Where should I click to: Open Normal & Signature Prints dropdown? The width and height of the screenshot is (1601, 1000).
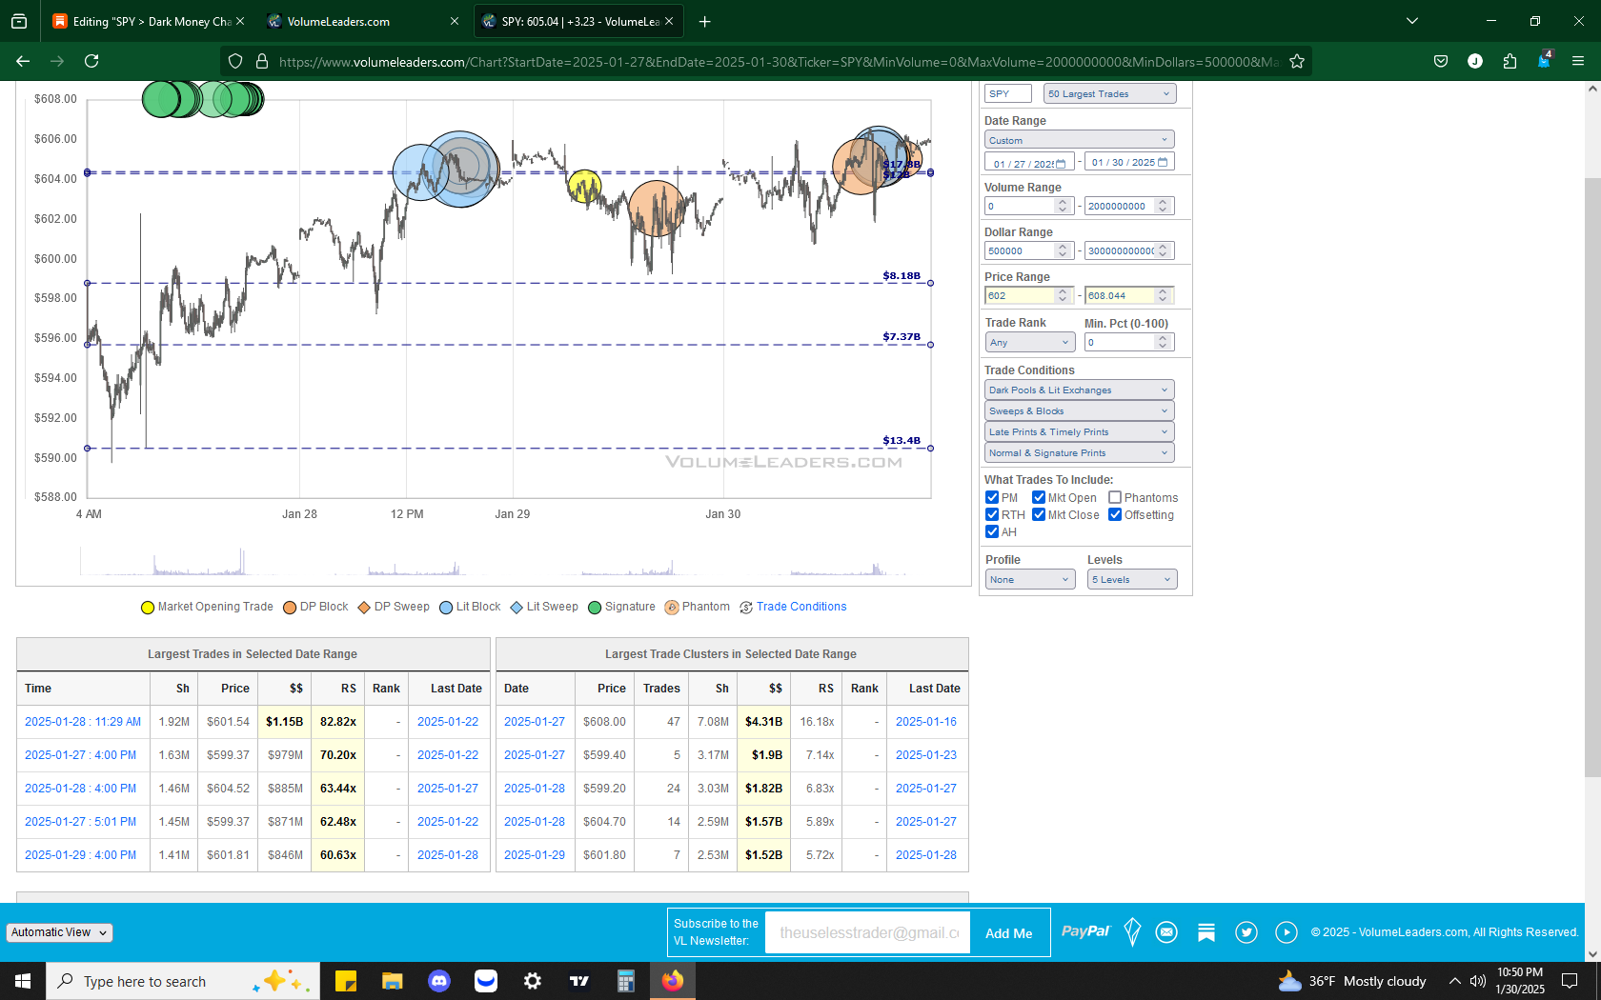point(1079,452)
